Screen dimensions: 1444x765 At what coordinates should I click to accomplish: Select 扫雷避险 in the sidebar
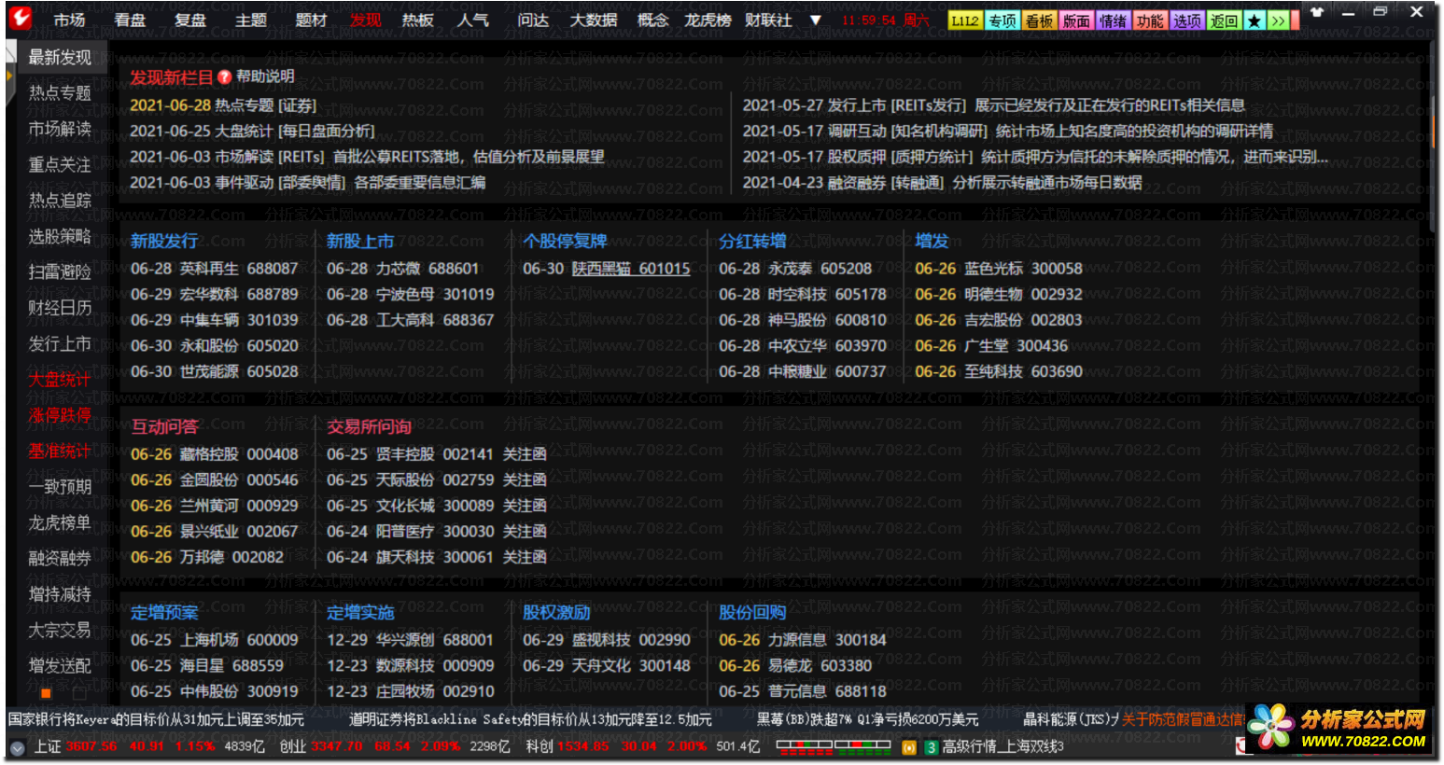(60, 271)
